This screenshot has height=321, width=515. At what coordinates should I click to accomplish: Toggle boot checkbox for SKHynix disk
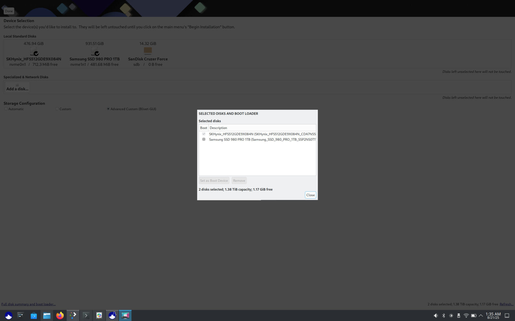click(x=204, y=134)
